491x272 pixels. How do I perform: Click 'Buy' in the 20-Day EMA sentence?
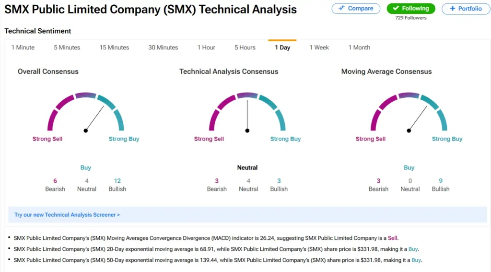pyautogui.click(x=413, y=249)
